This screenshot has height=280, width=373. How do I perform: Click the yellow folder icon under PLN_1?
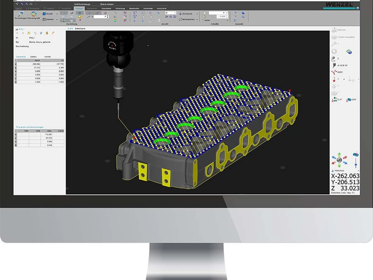(x=29, y=33)
